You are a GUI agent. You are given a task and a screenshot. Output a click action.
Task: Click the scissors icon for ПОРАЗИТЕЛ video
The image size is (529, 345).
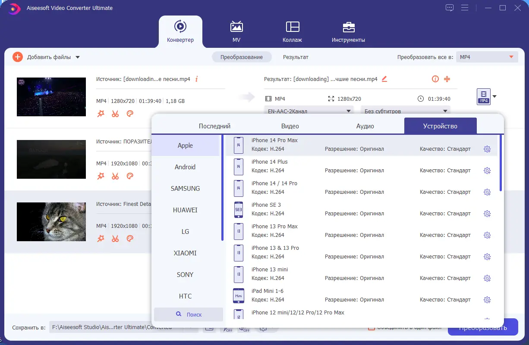pyautogui.click(x=115, y=176)
